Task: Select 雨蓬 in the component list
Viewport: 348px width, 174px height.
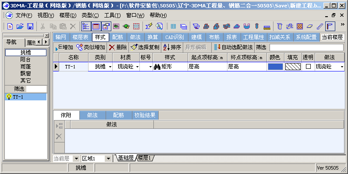Action: tap(25, 67)
